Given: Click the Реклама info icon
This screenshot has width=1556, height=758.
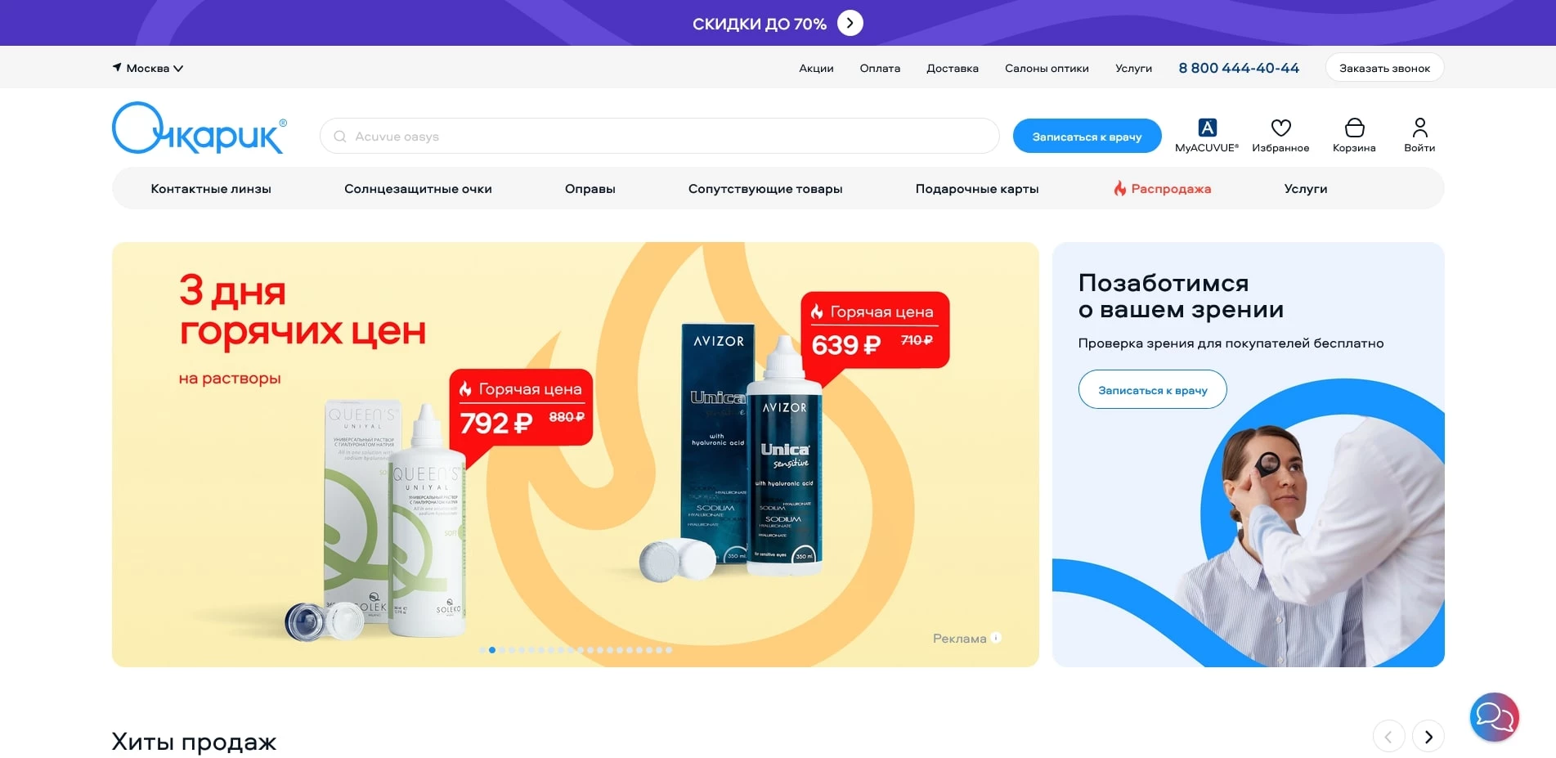Looking at the screenshot, I should (996, 638).
